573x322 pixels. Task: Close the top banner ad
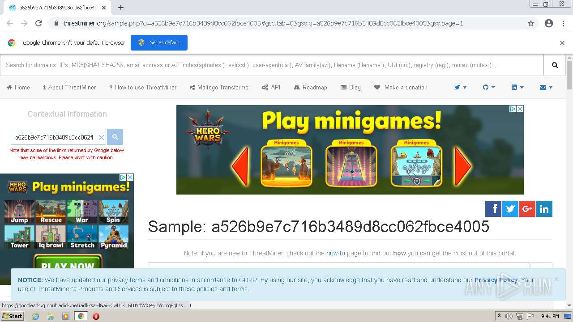click(x=520, y=109)
